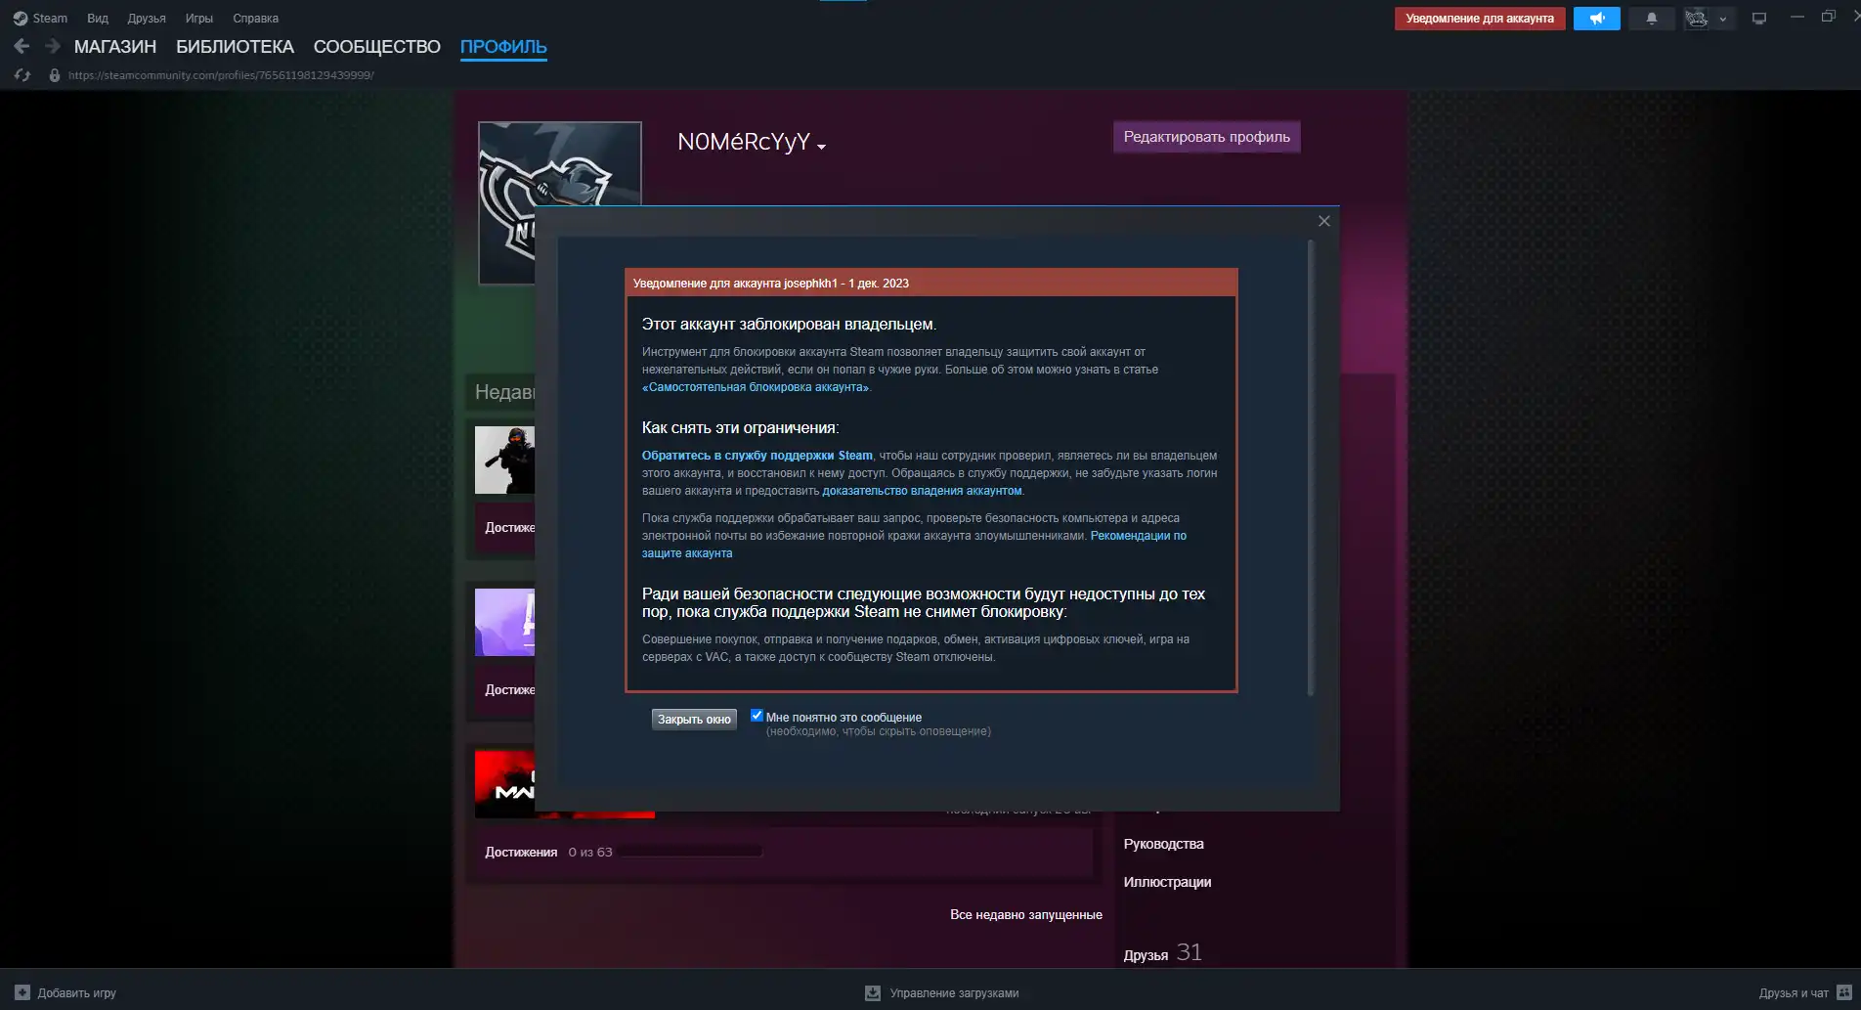Image resolution: width=1861 pixels, height=1010 pixels.
Task: Click the red Уведомление для аккаунта button
Action: tap(1480, 19)
